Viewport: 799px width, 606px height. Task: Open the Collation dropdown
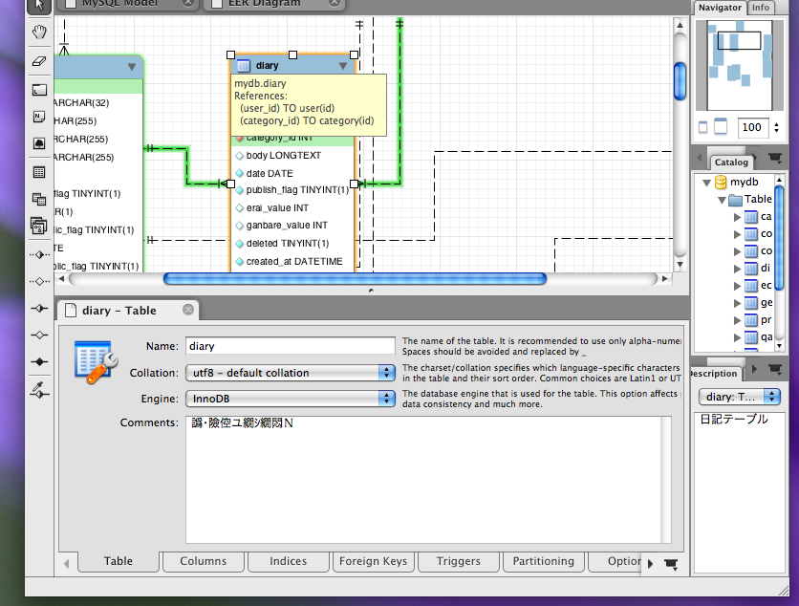(289, 373)
